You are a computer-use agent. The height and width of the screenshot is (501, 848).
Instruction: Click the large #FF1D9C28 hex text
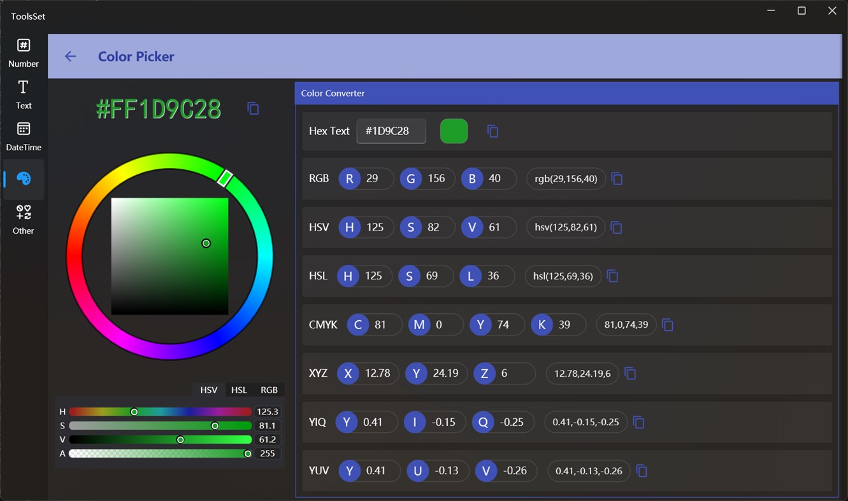pos(159,109)
